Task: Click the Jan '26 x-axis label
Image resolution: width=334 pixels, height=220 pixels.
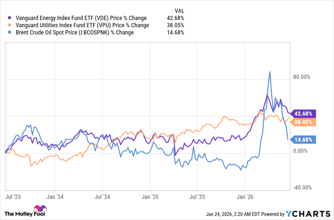Action: click(245, 197)
